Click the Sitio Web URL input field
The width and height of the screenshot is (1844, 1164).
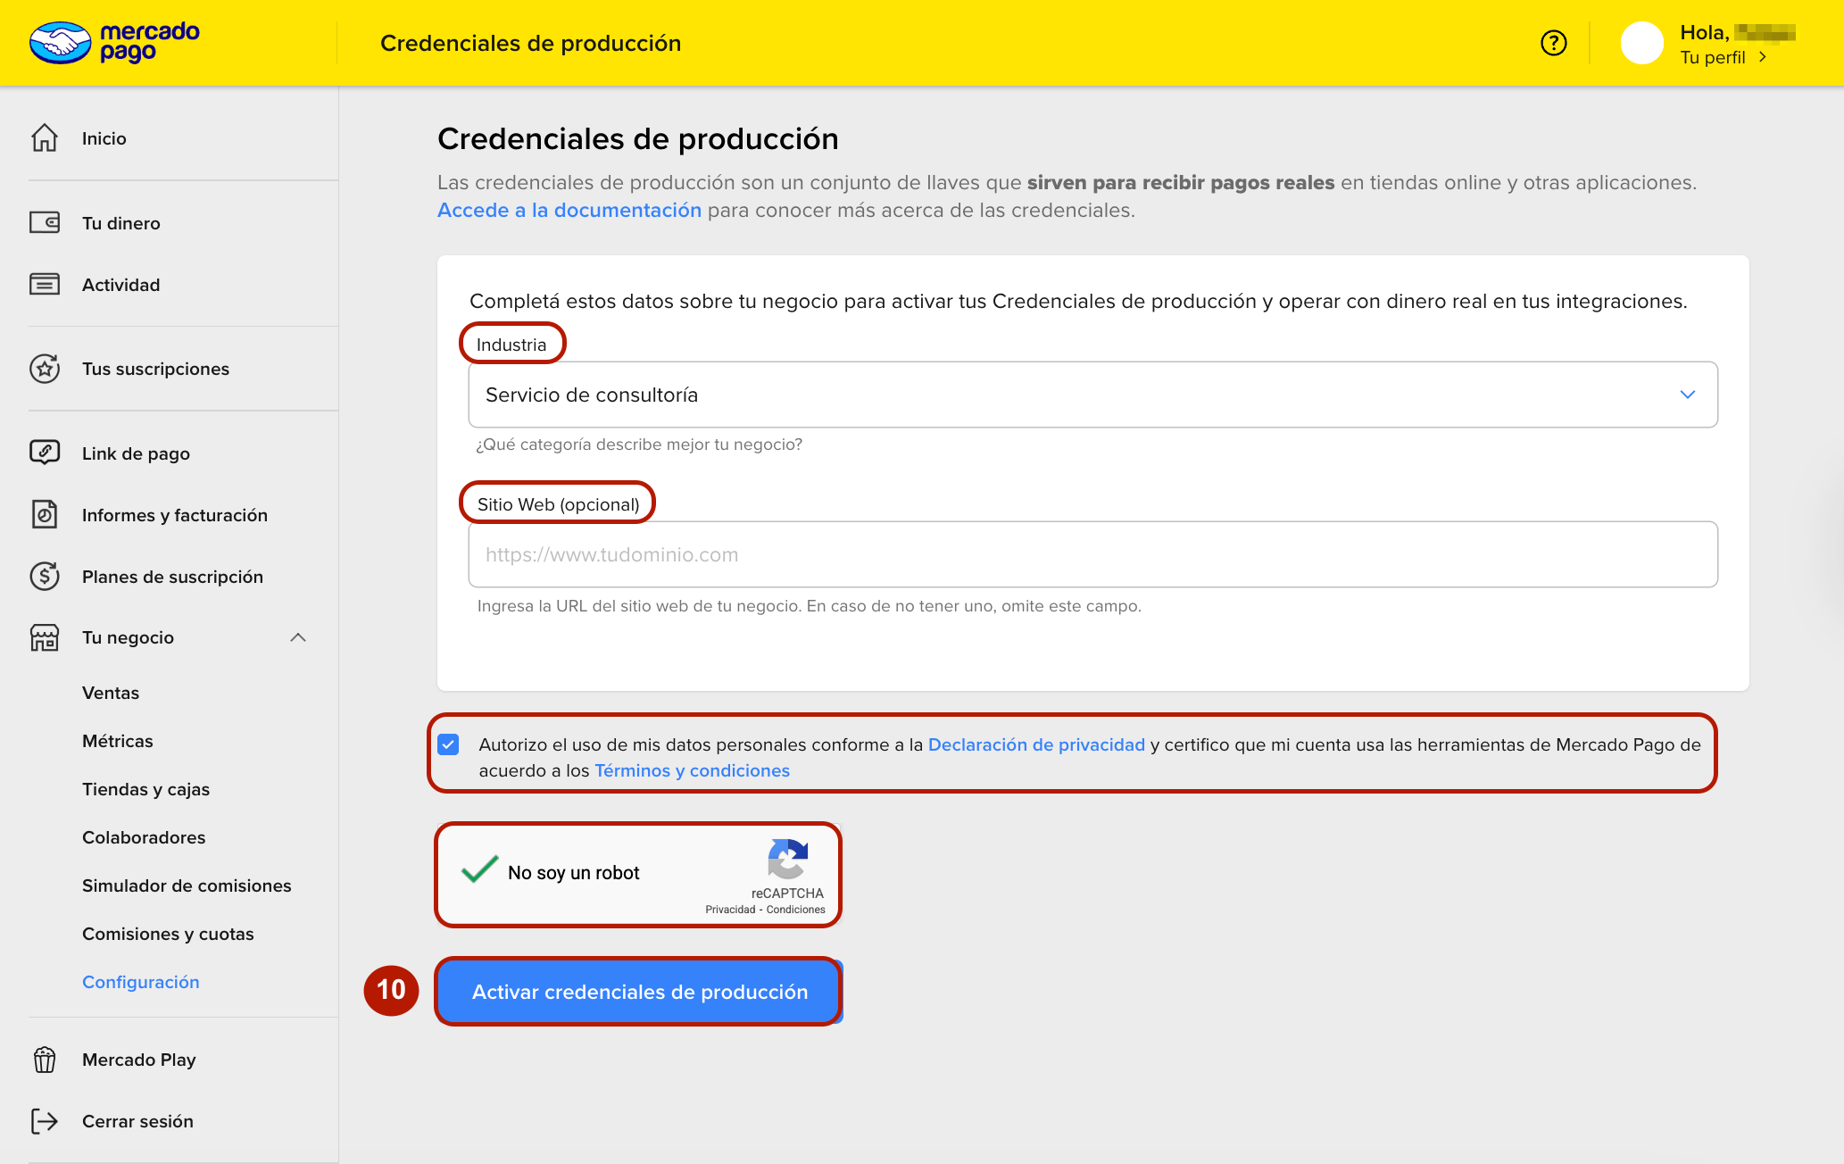[x=1092, y=554]
